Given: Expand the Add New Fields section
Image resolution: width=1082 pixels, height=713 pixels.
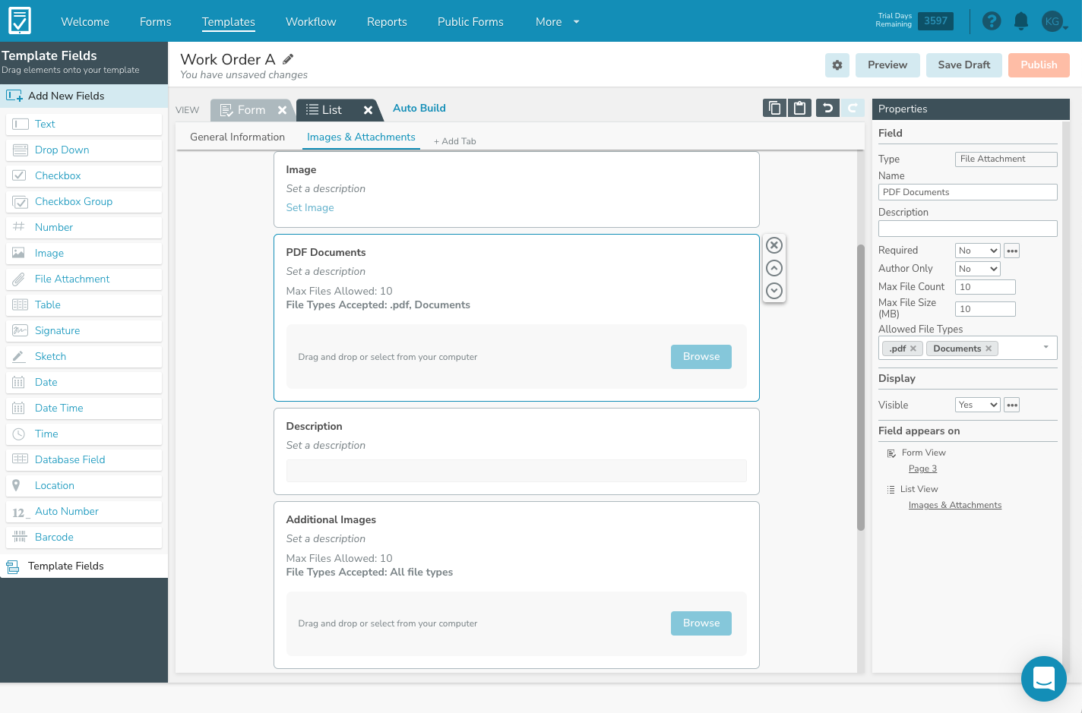Looking at the screenshot, I should (x=84, y=96).
